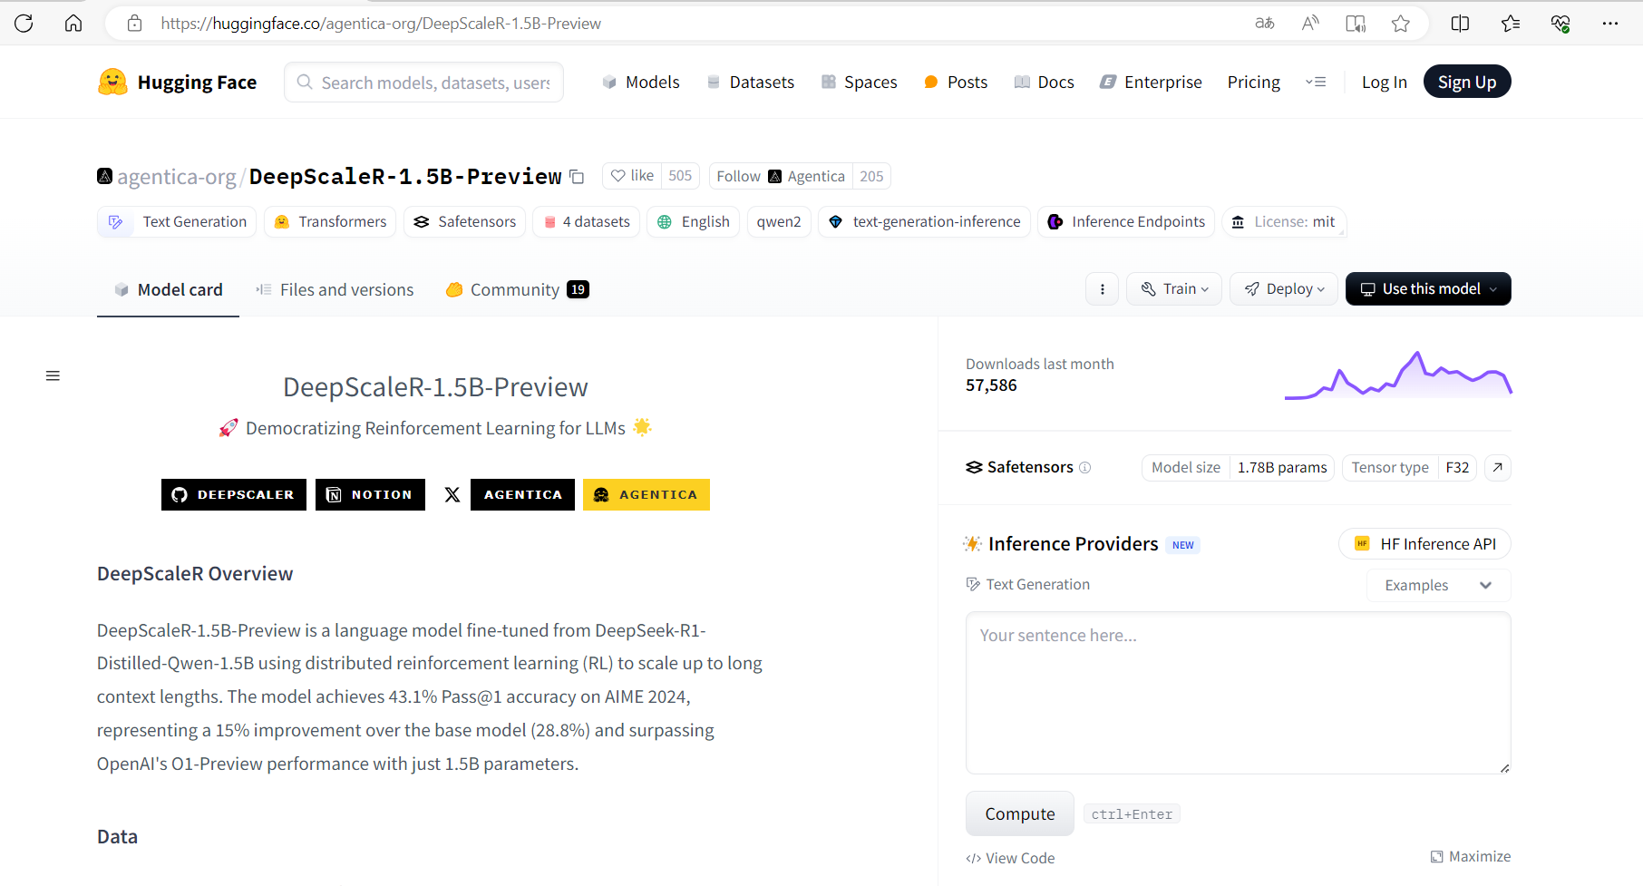The image size is (1643, 886).
Task: Click the Your sentence here text area
Action: coord(1238,693)
